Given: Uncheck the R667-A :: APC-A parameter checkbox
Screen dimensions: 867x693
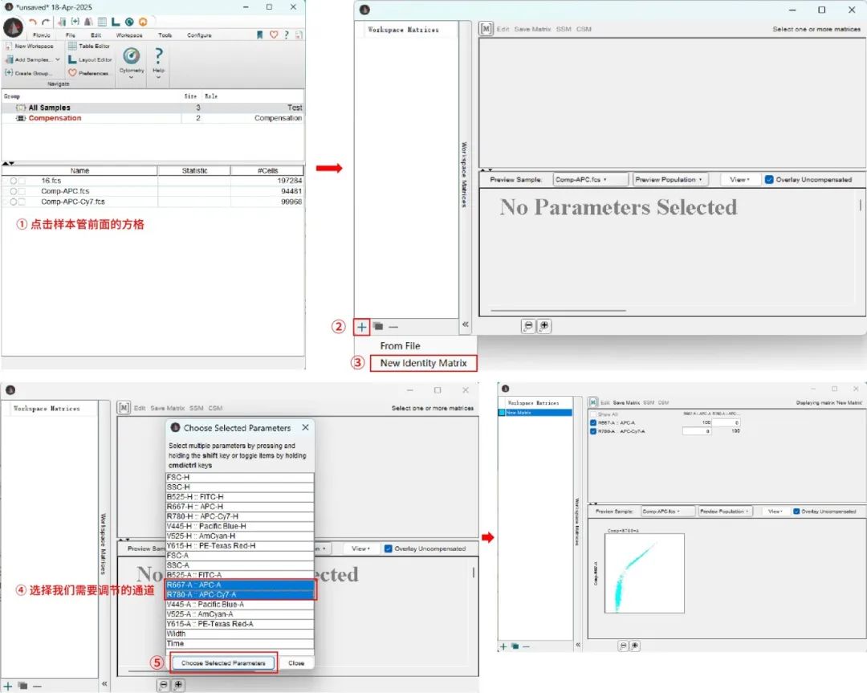Looking at the screenshot, I should [593, 422].
